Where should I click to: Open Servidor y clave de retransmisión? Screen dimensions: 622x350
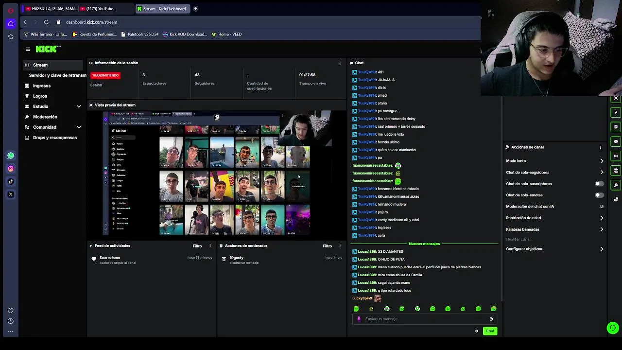[57, 75]
